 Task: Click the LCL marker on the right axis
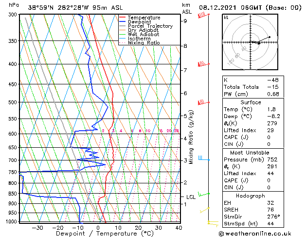[x=191, y=197]
